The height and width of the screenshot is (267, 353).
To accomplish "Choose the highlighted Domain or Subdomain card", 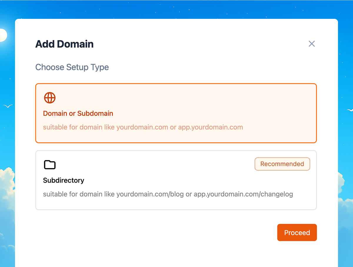I will pyautogui.click(x=176, y=113).
